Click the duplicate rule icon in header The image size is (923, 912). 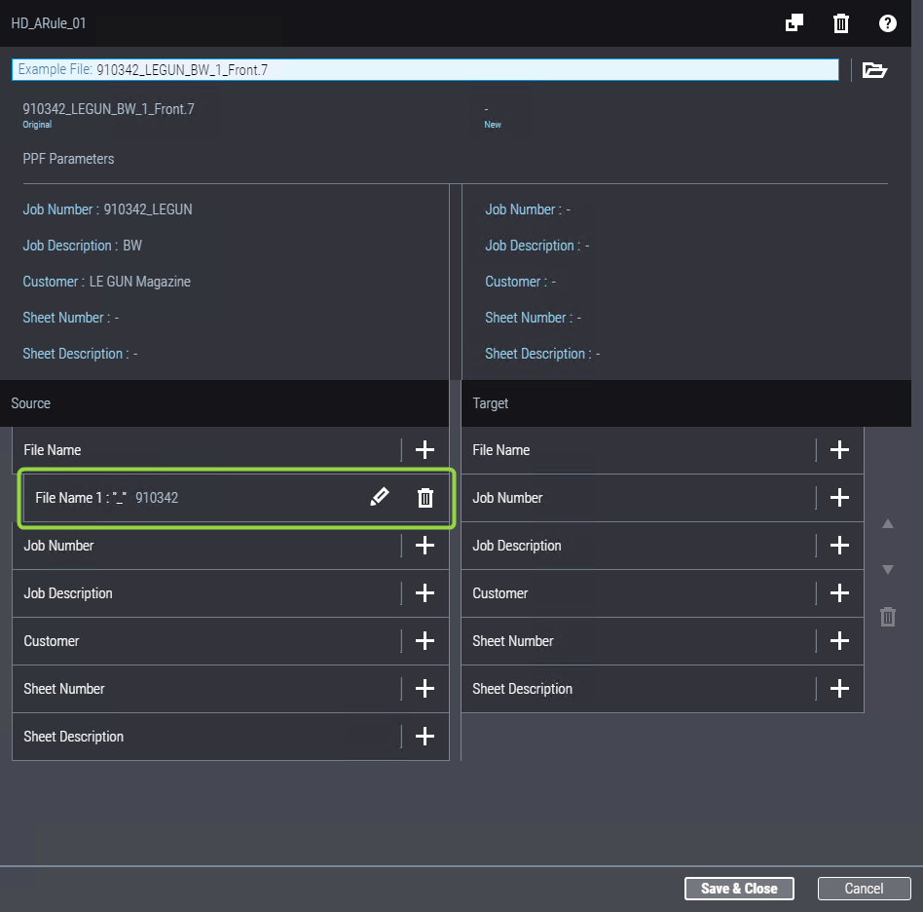(794, 23)
